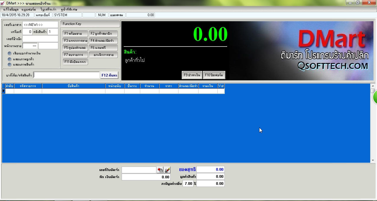Click the SYSTEM user status cell
Image resolution: width=377 pixels, height=201 pixels.
(x=67, y=15)
